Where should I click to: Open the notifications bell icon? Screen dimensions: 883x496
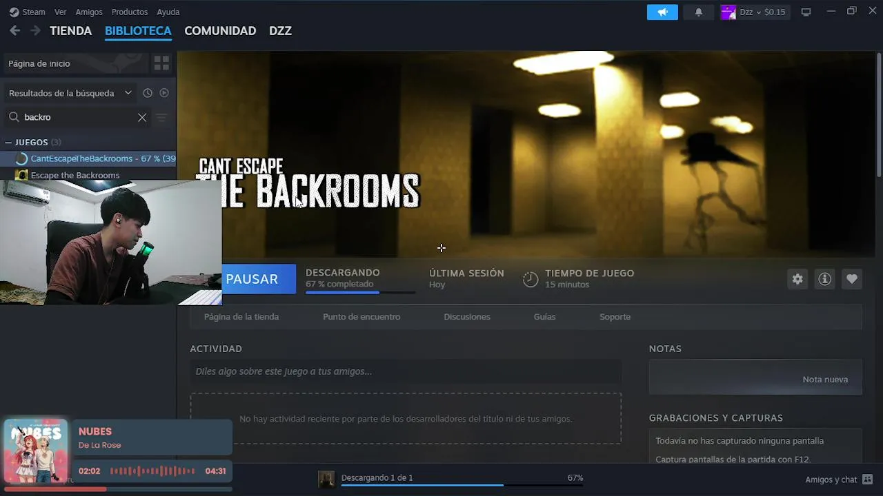click(x=698, y=12)
